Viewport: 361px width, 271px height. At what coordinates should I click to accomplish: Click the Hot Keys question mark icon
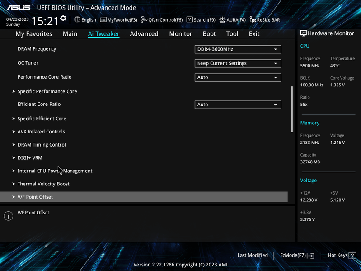click(352, 256)
